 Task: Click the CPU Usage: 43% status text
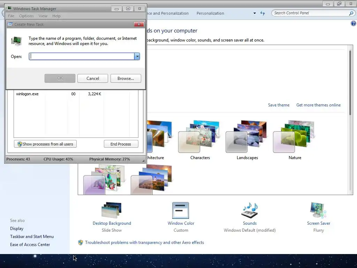click(x=58, y=159)
